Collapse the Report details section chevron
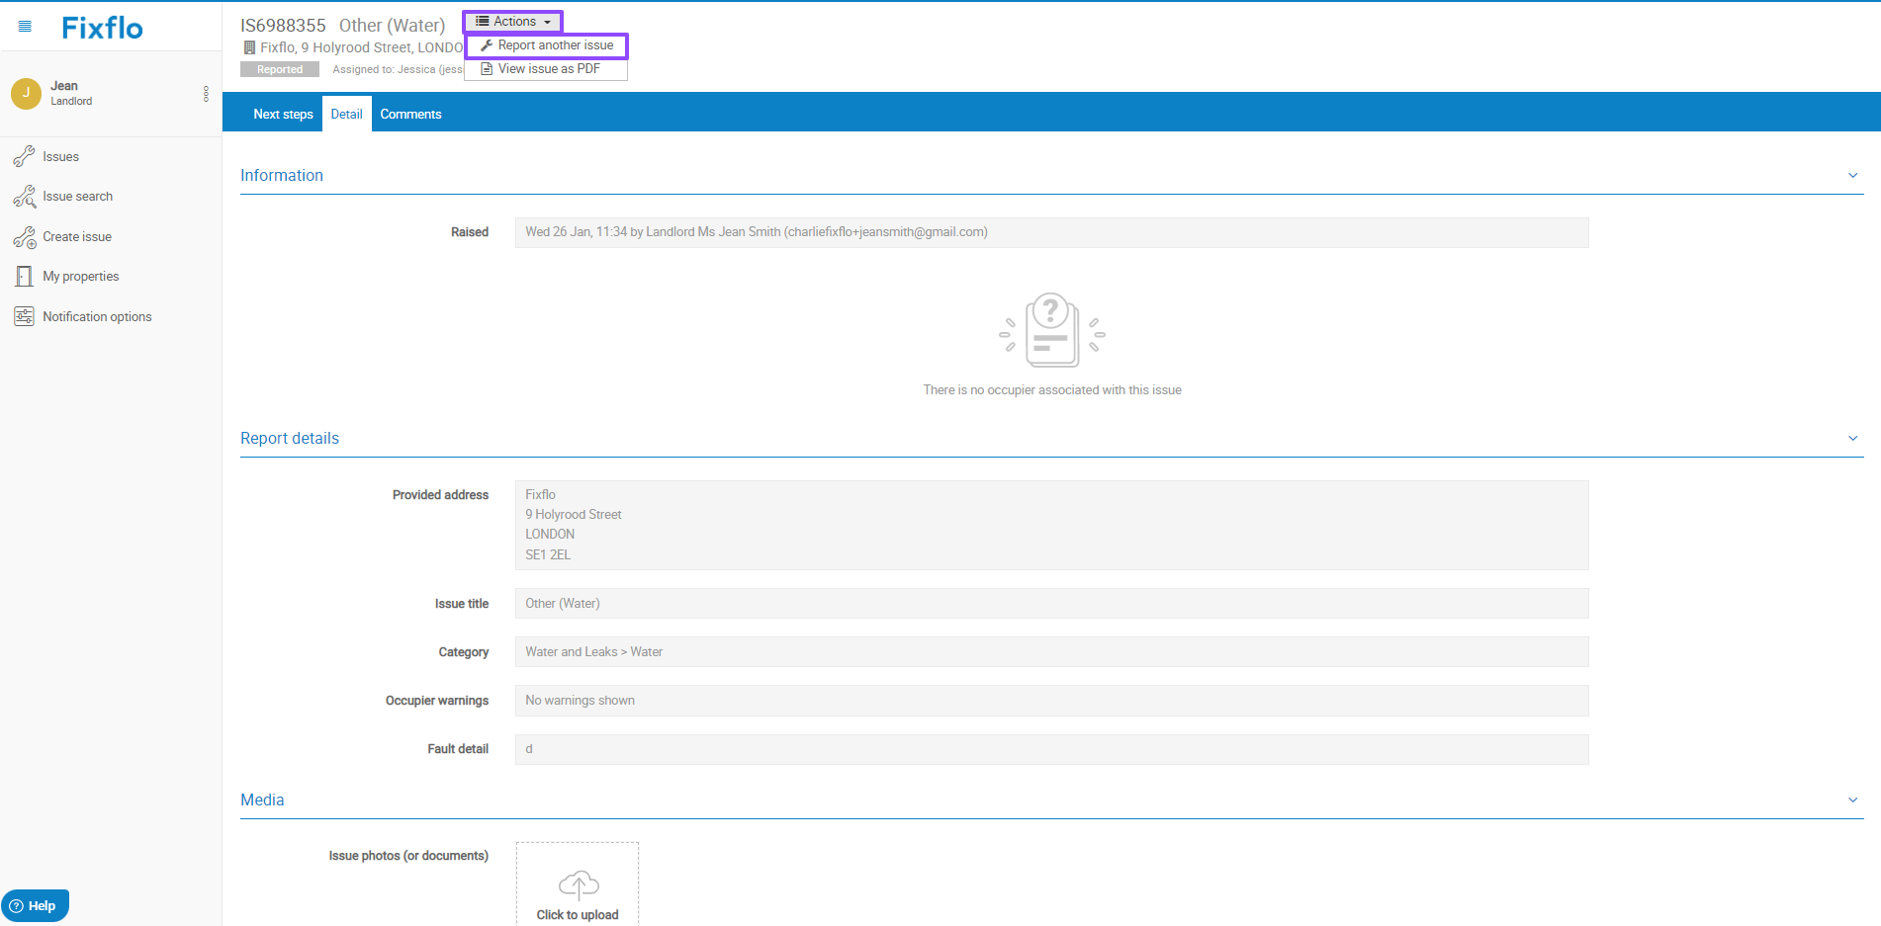Screen dimensions: 1881x926 pos(1852,439)
